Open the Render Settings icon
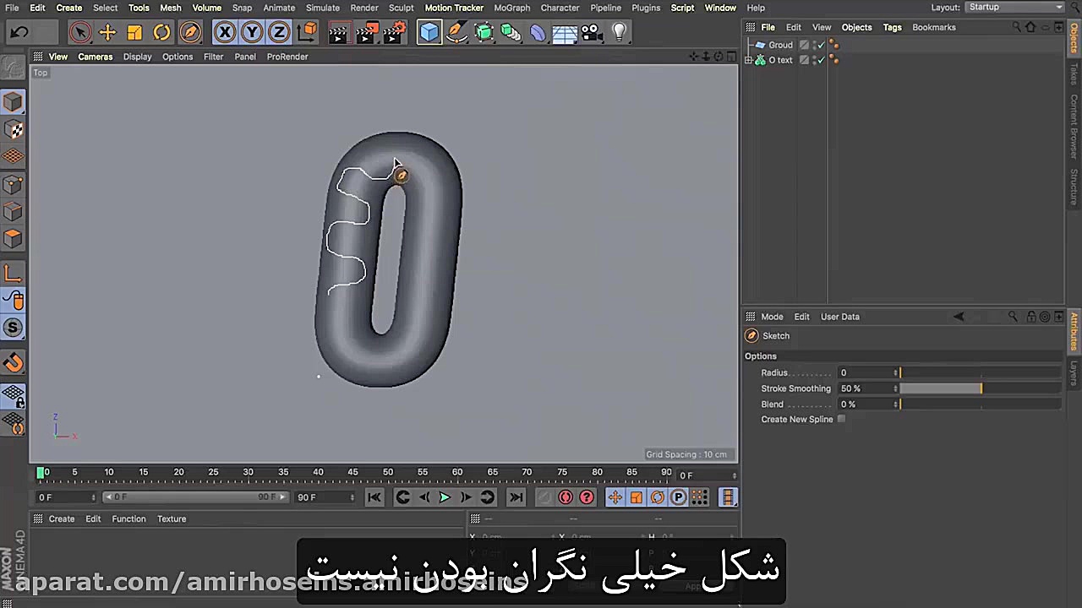1082x608 pixels. coord(394,32)
